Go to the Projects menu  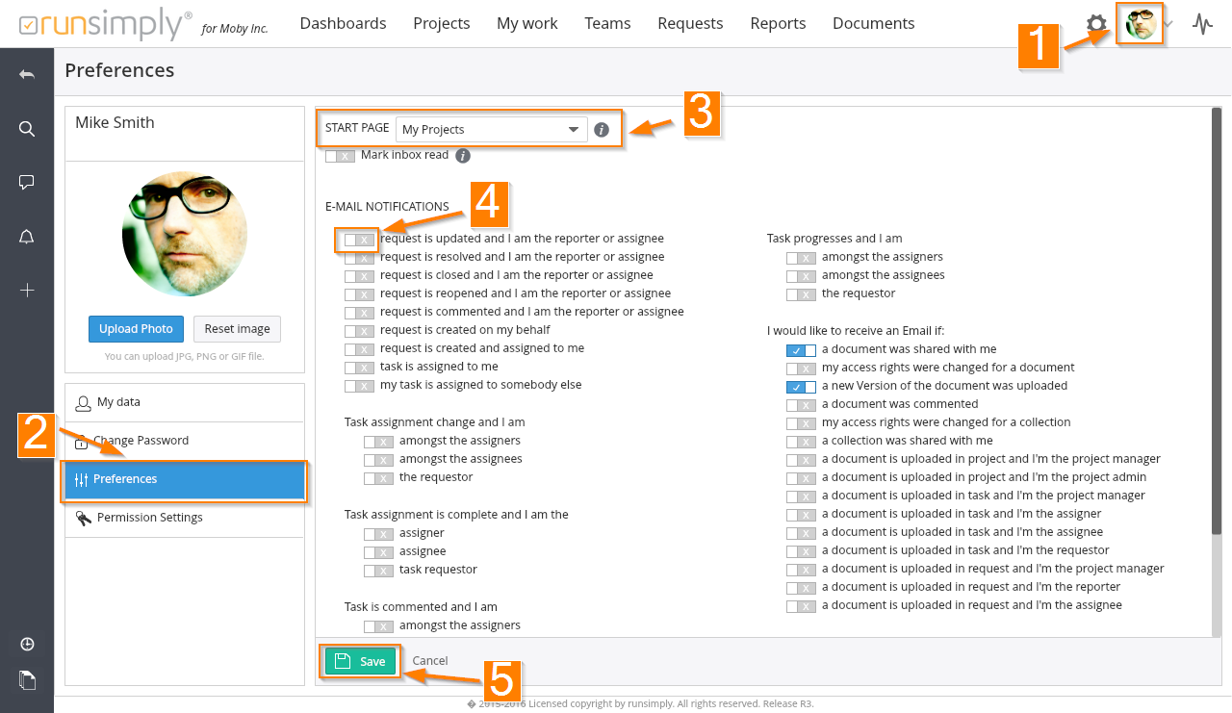pos(441,23)
